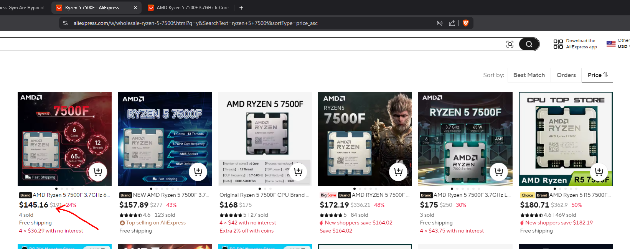Click the $157.89 price
Screen dimensions: 630x249
point(134,205)
